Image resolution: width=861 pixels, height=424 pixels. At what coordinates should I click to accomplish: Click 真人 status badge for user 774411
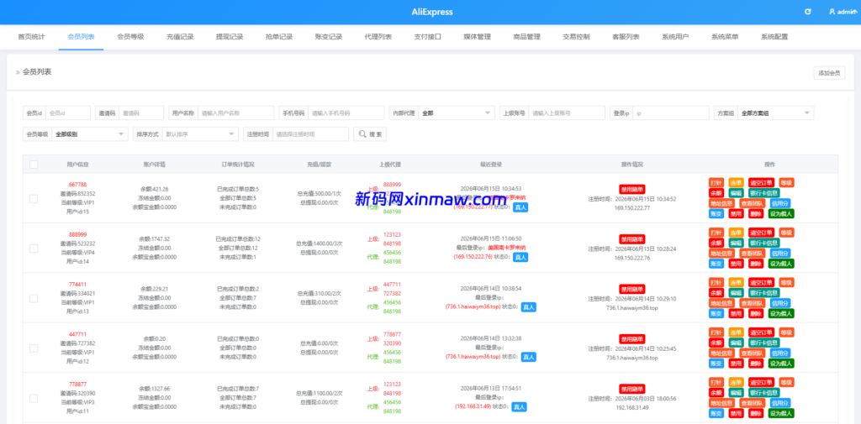pos(528,307)
